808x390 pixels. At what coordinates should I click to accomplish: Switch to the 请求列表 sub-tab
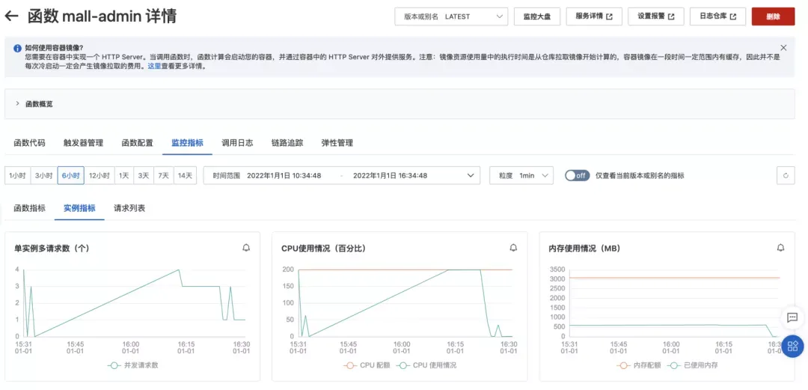[x=129, y=208]
